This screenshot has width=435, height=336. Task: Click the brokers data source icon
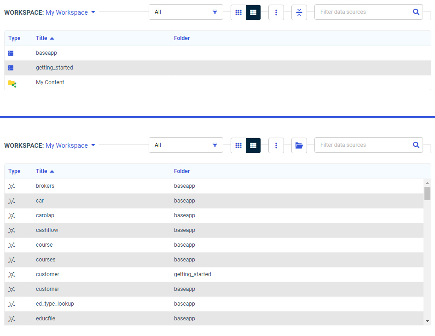(12, 186)
